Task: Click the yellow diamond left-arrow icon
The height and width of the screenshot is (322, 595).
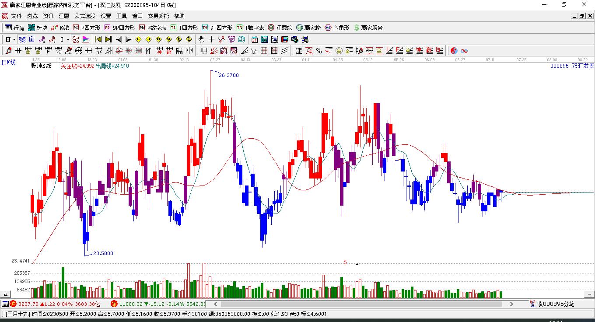Action: click(x=138, y=39)
